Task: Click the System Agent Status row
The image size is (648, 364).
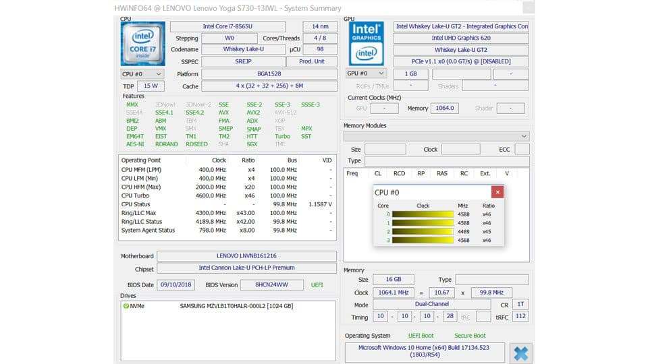Action: coord(227,231)
